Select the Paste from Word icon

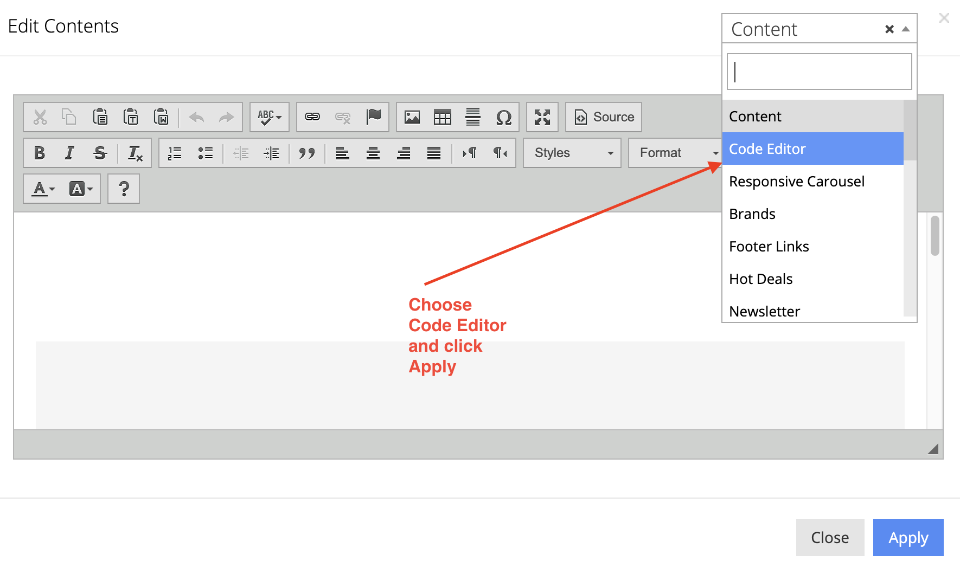click(161, 117)
